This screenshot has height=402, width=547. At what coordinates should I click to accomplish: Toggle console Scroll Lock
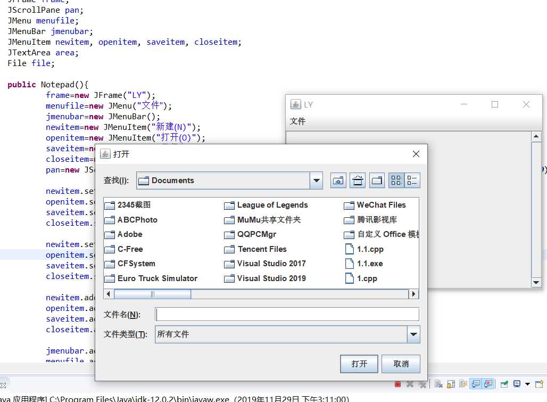[x=451, y=384]
